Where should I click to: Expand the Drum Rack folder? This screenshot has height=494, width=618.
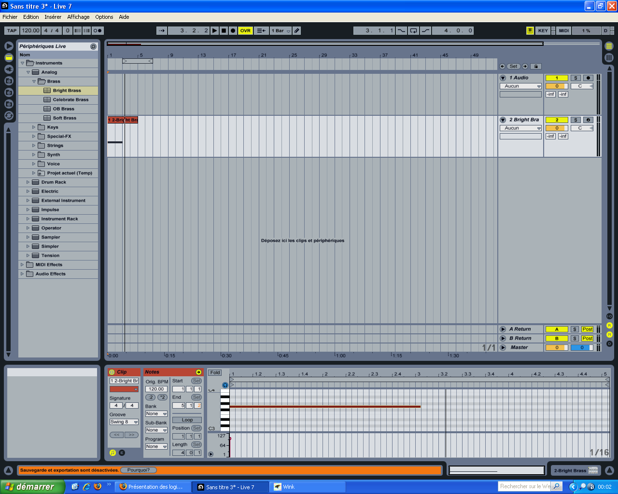point(28,182)
